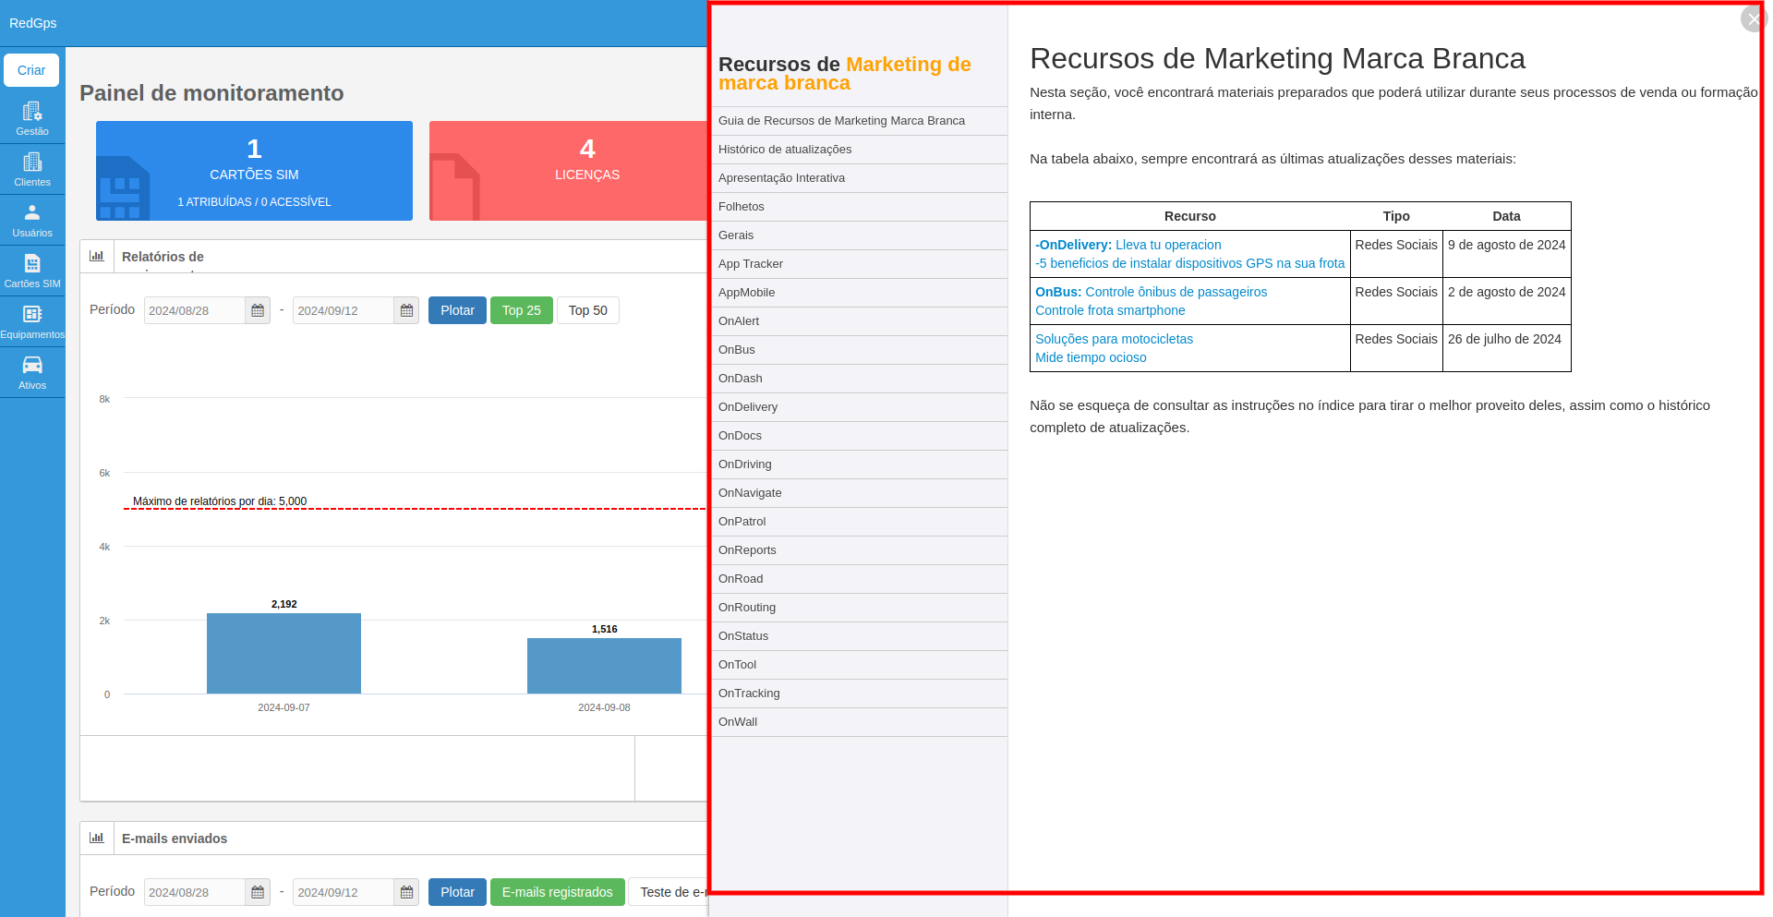This screenshot has height=917, width=1773.
Task: Click the chart icon beside E-mails enviados
Action: click(97, 838)
